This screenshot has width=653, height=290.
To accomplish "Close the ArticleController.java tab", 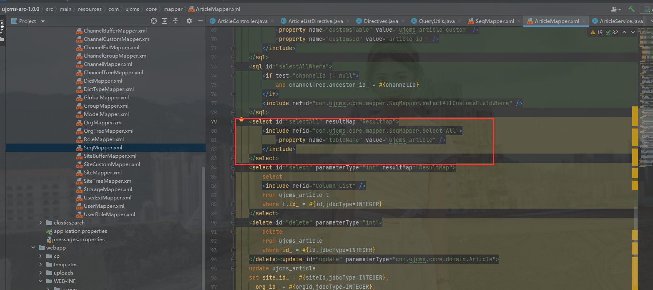I will (272, 21).
